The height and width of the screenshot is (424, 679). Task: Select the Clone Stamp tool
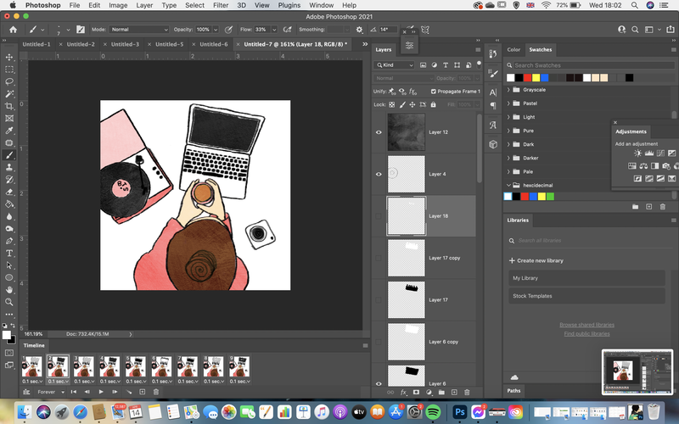point(9,167)
